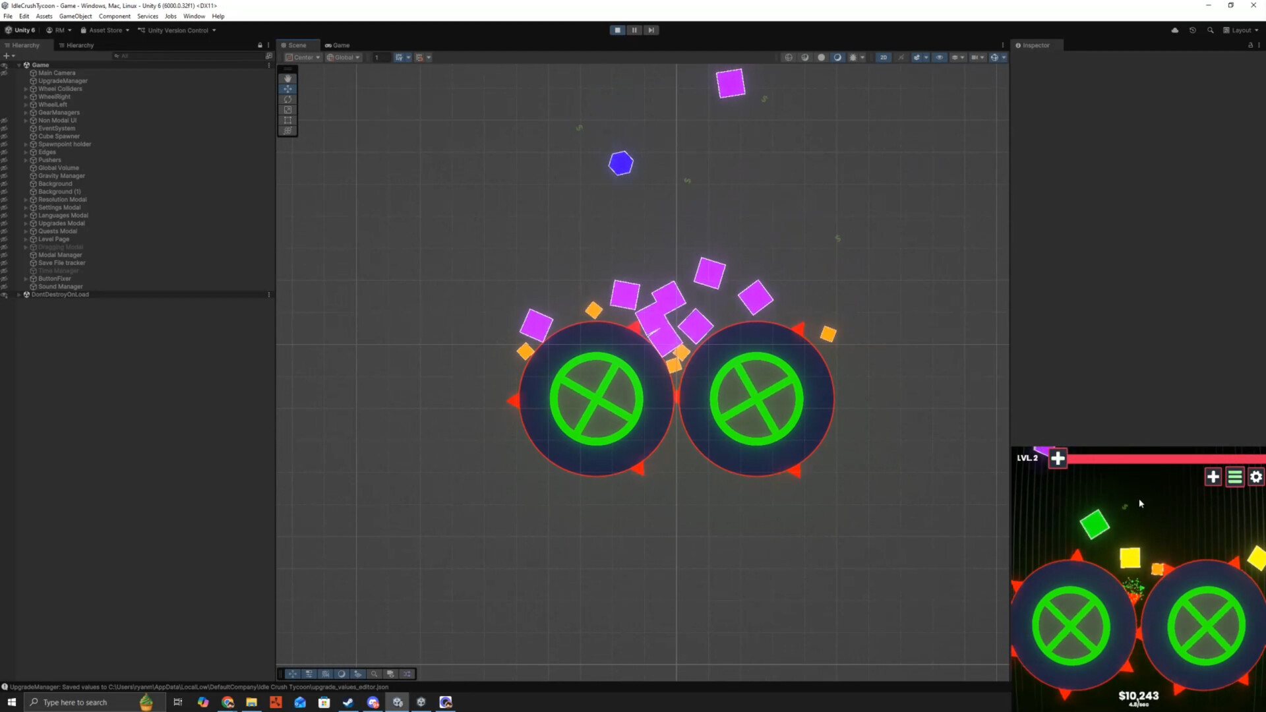Toggle scene audio in the Scene view toolbar
This screenshot has height=712, width=1266.
[901, 57]
